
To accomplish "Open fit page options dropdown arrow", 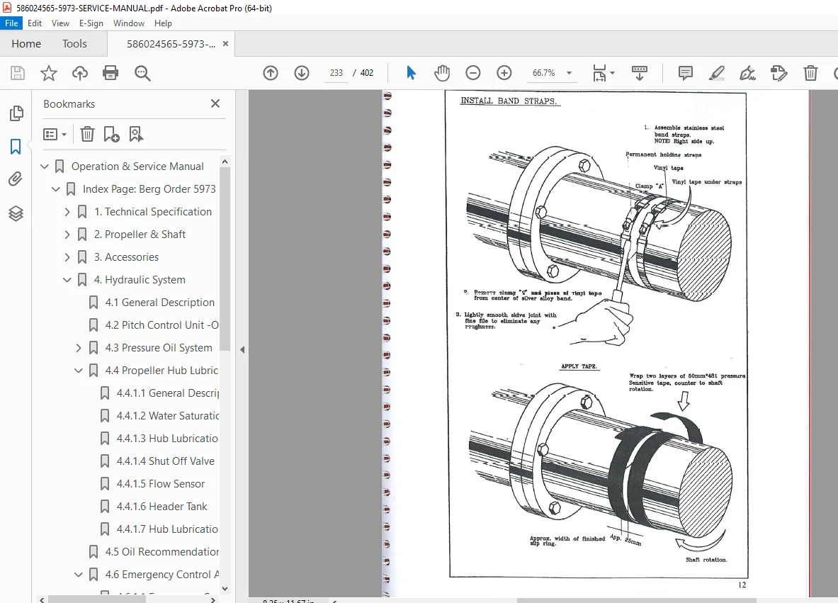I will pyautogui.click(x=613, y=73).
